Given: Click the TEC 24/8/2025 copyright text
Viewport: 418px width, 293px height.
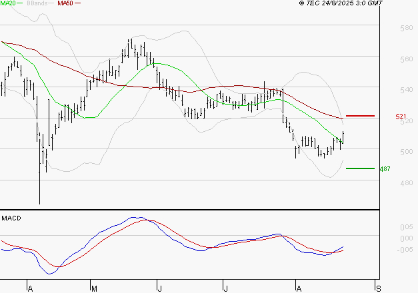Looking at the screenshot, I should (x=341, y=3).
